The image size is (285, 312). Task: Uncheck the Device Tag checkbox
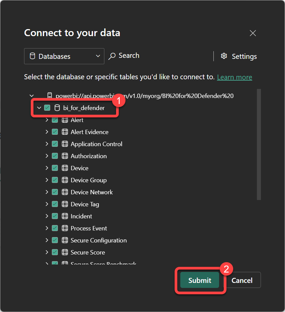pyautogui.click(x=55, y=204)
